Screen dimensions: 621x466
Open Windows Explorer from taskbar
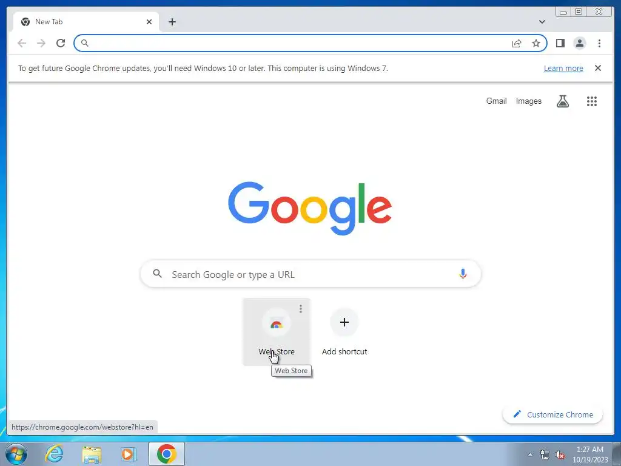(92, 454)
